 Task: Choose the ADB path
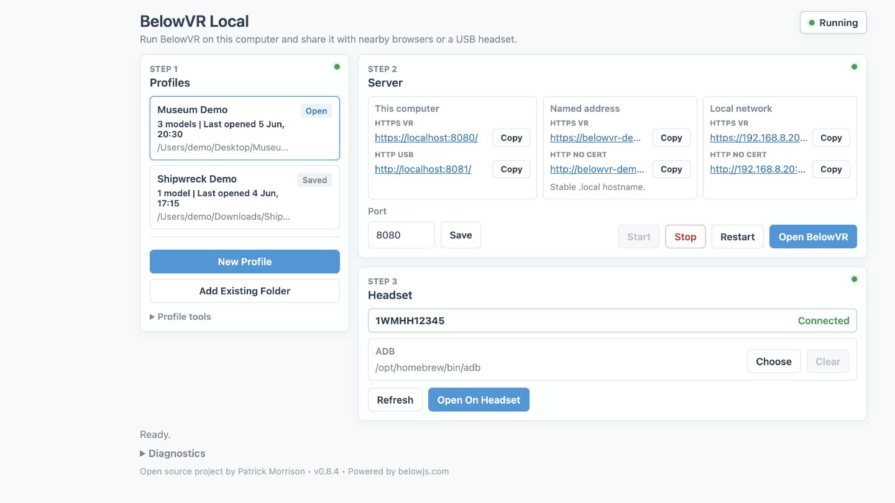pyautogui.click(x=773, y=361)
